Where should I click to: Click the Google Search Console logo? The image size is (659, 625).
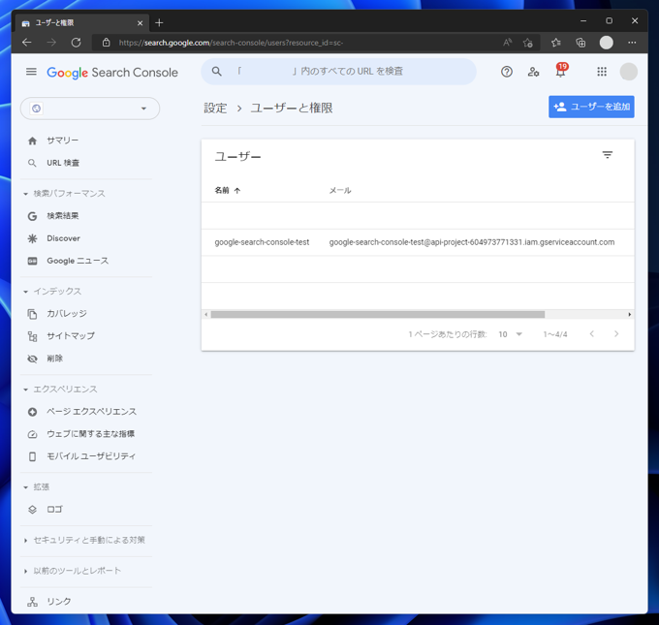112,73
